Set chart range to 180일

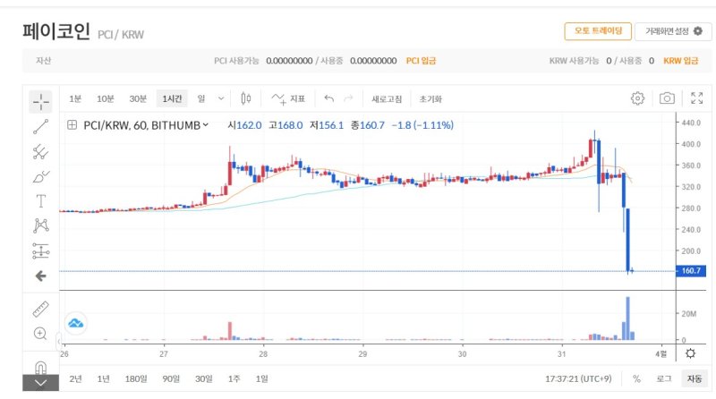point(136,379)
